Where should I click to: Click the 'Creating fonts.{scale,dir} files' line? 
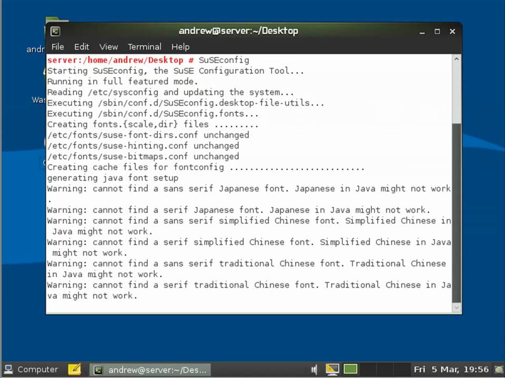point(153,124)
